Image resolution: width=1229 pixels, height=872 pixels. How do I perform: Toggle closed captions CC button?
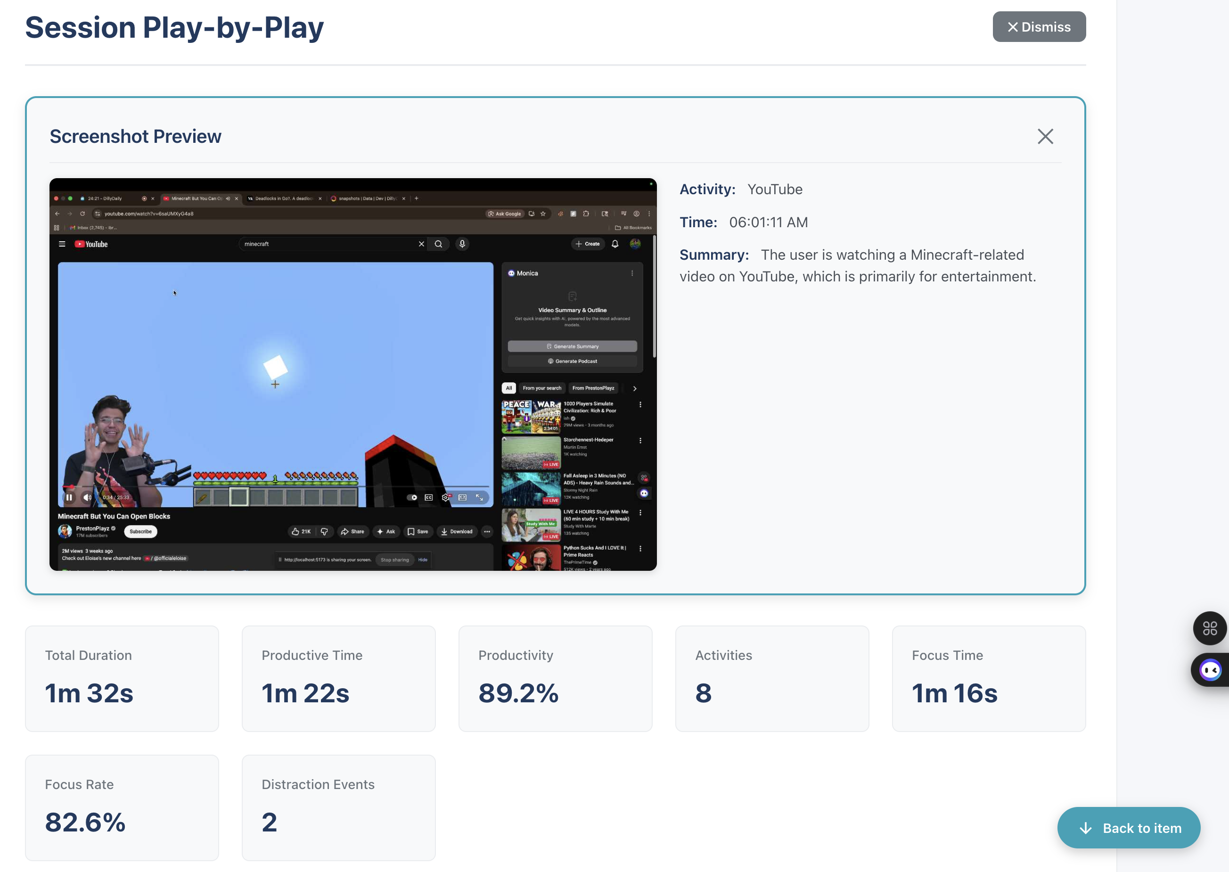[x=428, y=497]
